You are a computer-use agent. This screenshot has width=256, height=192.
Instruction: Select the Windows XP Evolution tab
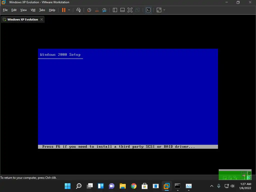pyautogui.click(x=23, y=19)
